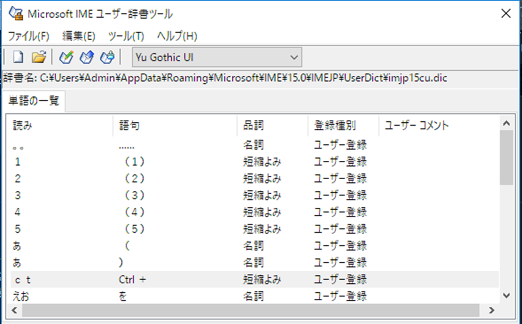This screenshot has width=522, height=324.
Task: Select the row with phrase （3）
Action: coord(254,195)
